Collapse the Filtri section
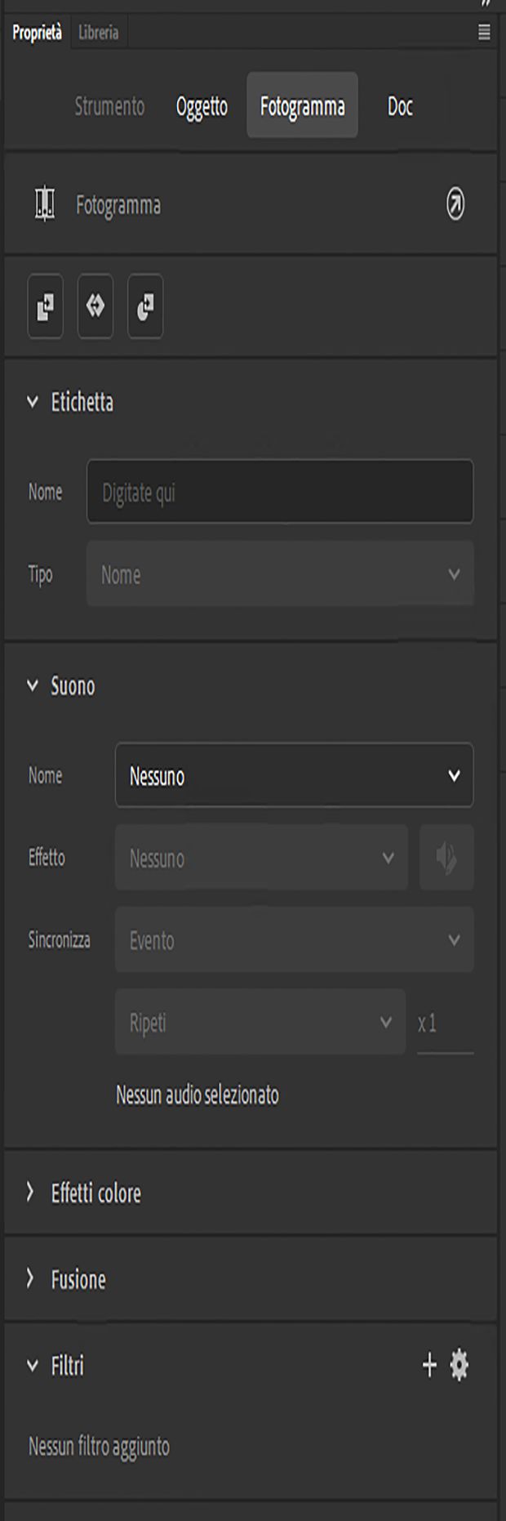Image resolution: width=506 pixels, height=1521 pixels. click(33, 1366)
